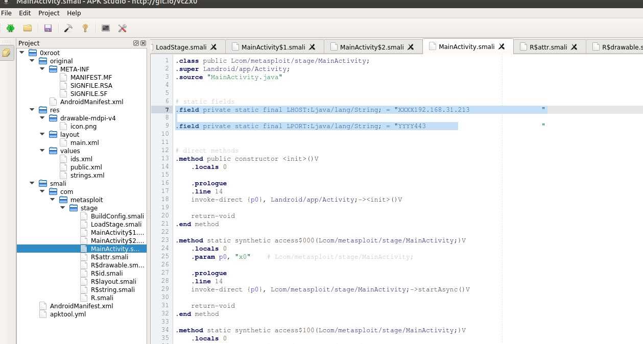
Task: Click the drawable-mdpi-v4 folder icon
Action: (x=54, y=118)
